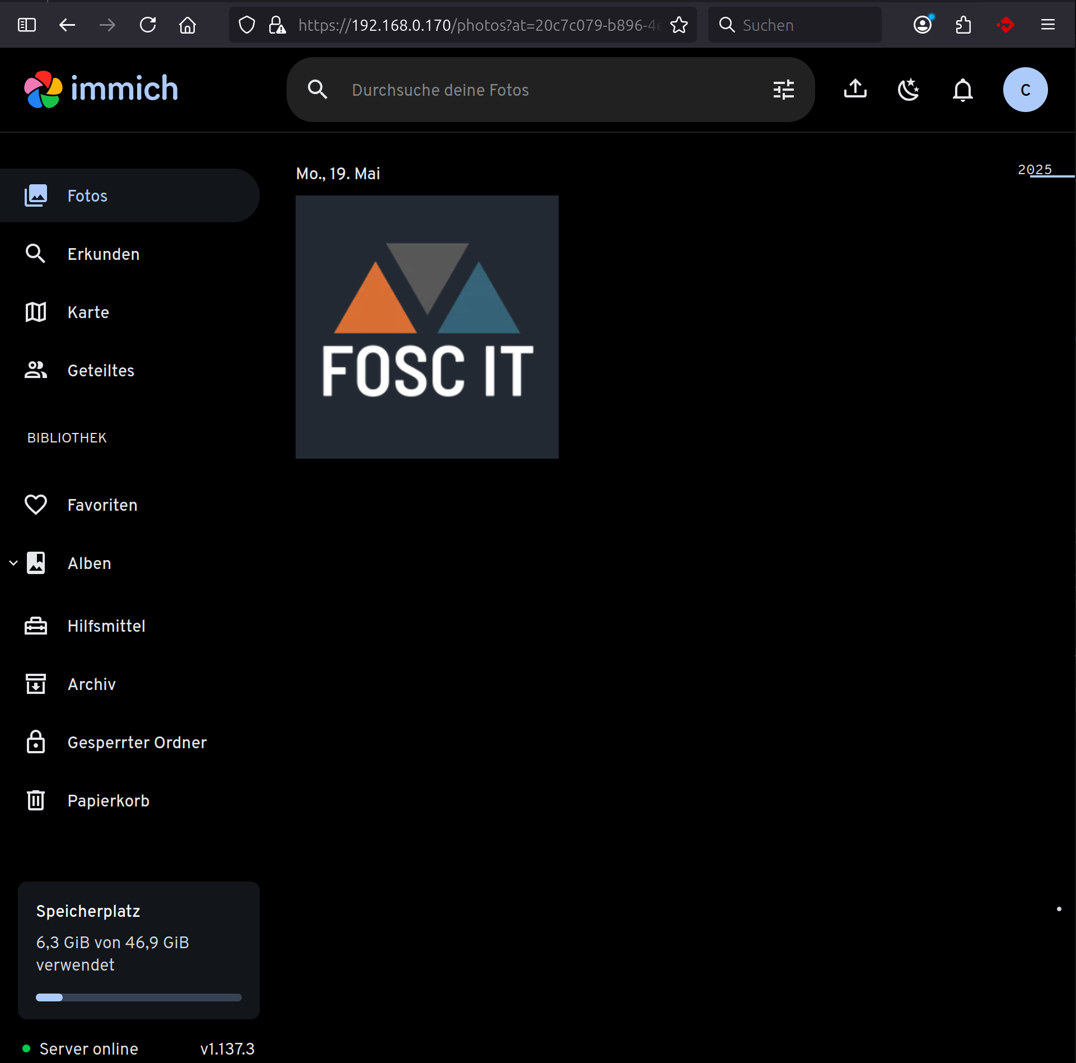This screenshot has width=1076, height=1063.
Task: Toggle dark mode moon icon
Action: pos(909,90)
